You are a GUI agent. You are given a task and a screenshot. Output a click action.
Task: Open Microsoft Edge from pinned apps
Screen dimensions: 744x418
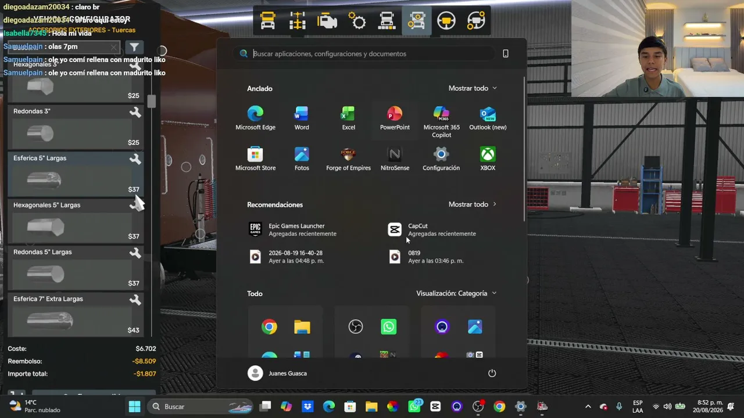click(x=255, y=118)
